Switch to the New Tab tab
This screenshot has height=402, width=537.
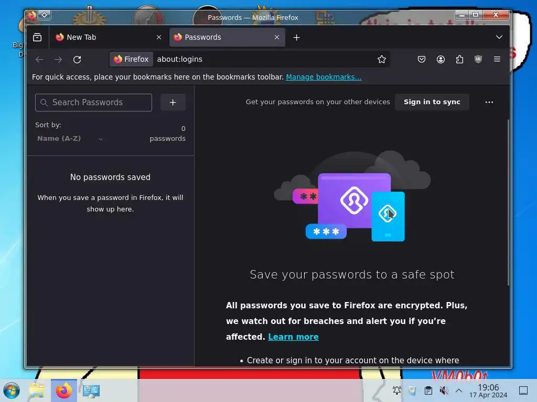click(x=108, y=37)
